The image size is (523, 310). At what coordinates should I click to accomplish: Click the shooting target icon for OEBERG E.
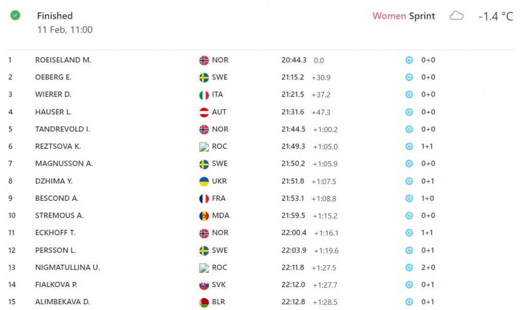click(x=409, y=77)
